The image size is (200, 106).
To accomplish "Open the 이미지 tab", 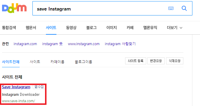I will [x=112, y=28].
